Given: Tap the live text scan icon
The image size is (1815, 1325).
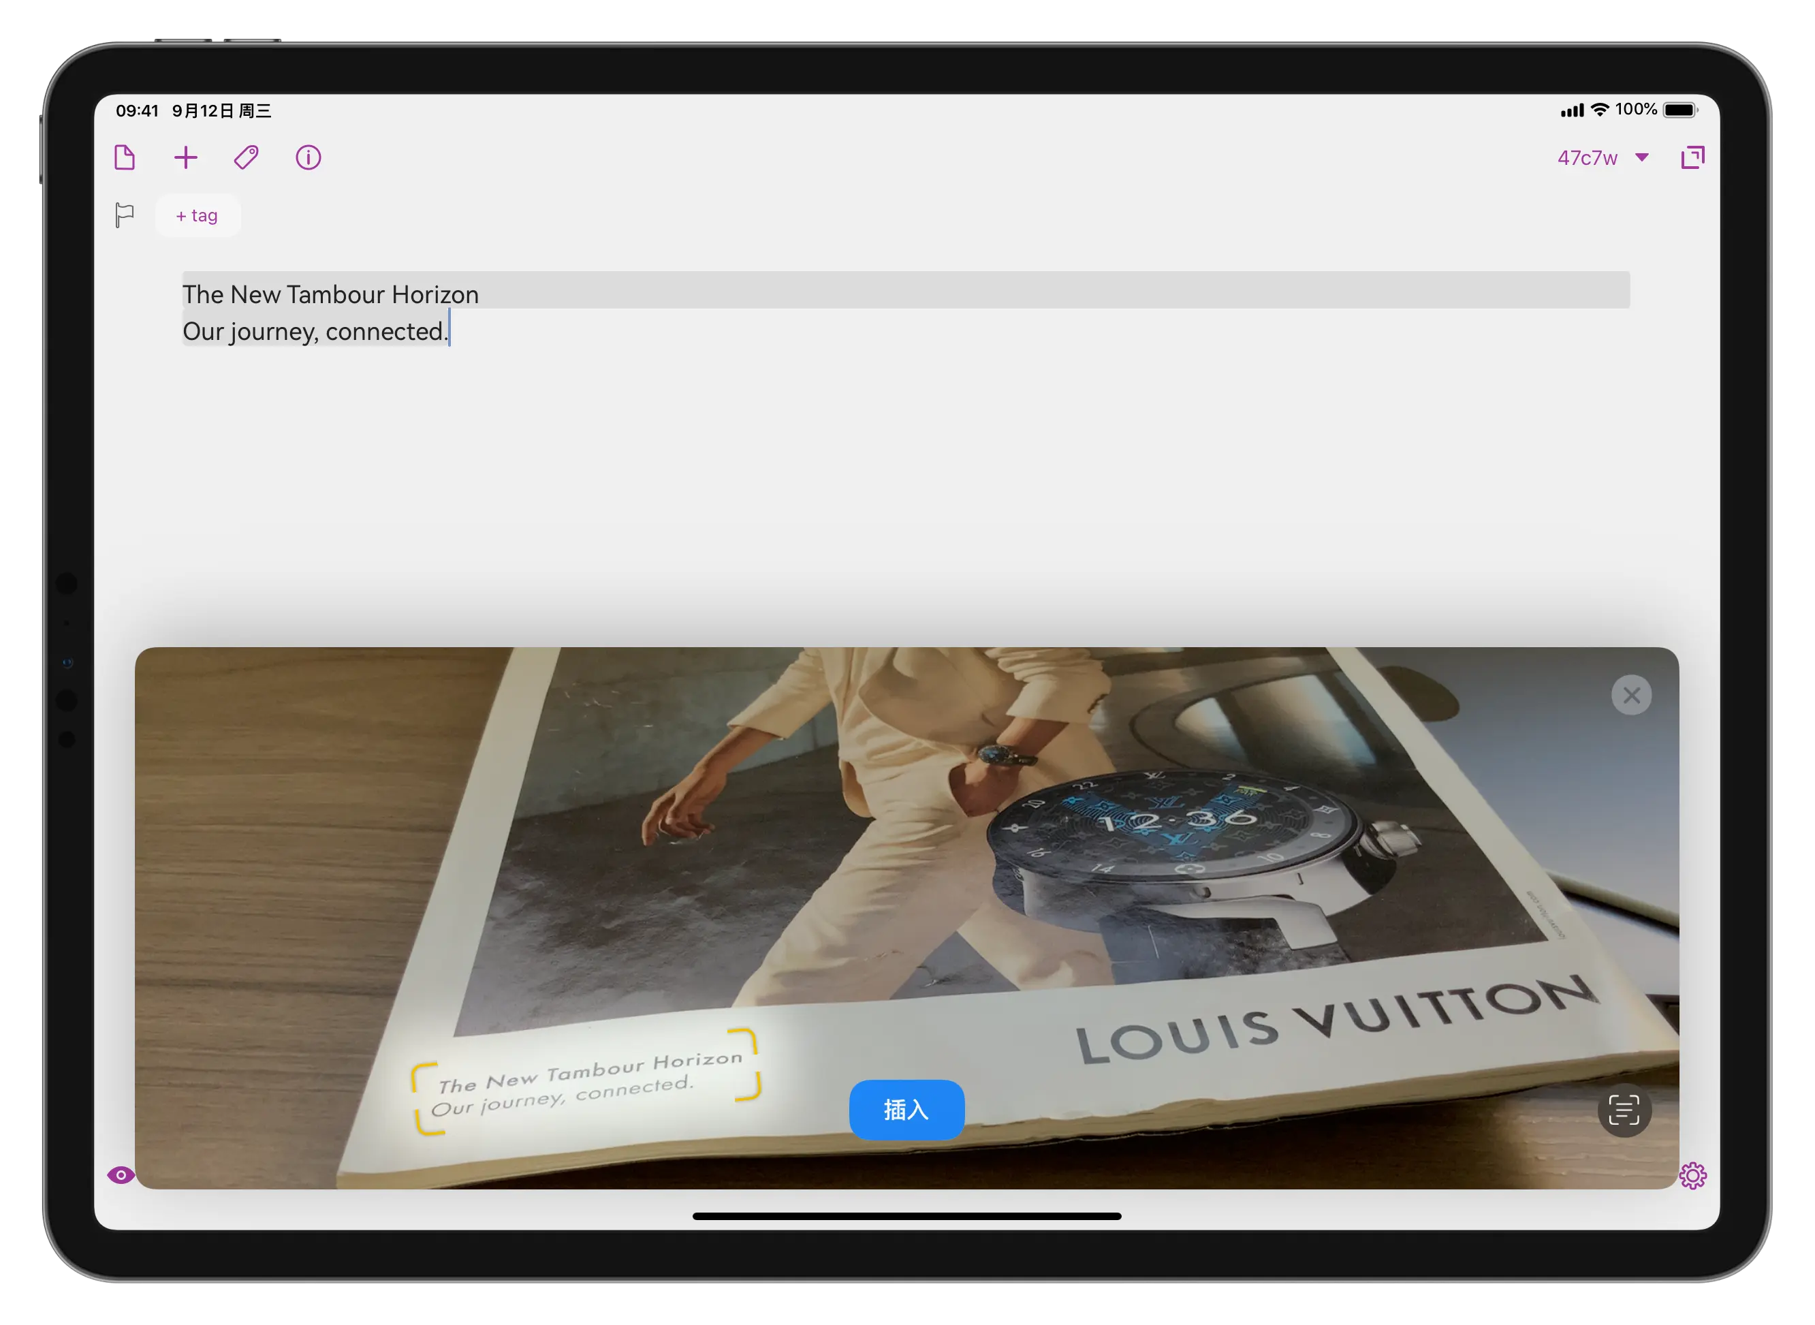Looking at the screenshot, I should coord(1624,1111).
